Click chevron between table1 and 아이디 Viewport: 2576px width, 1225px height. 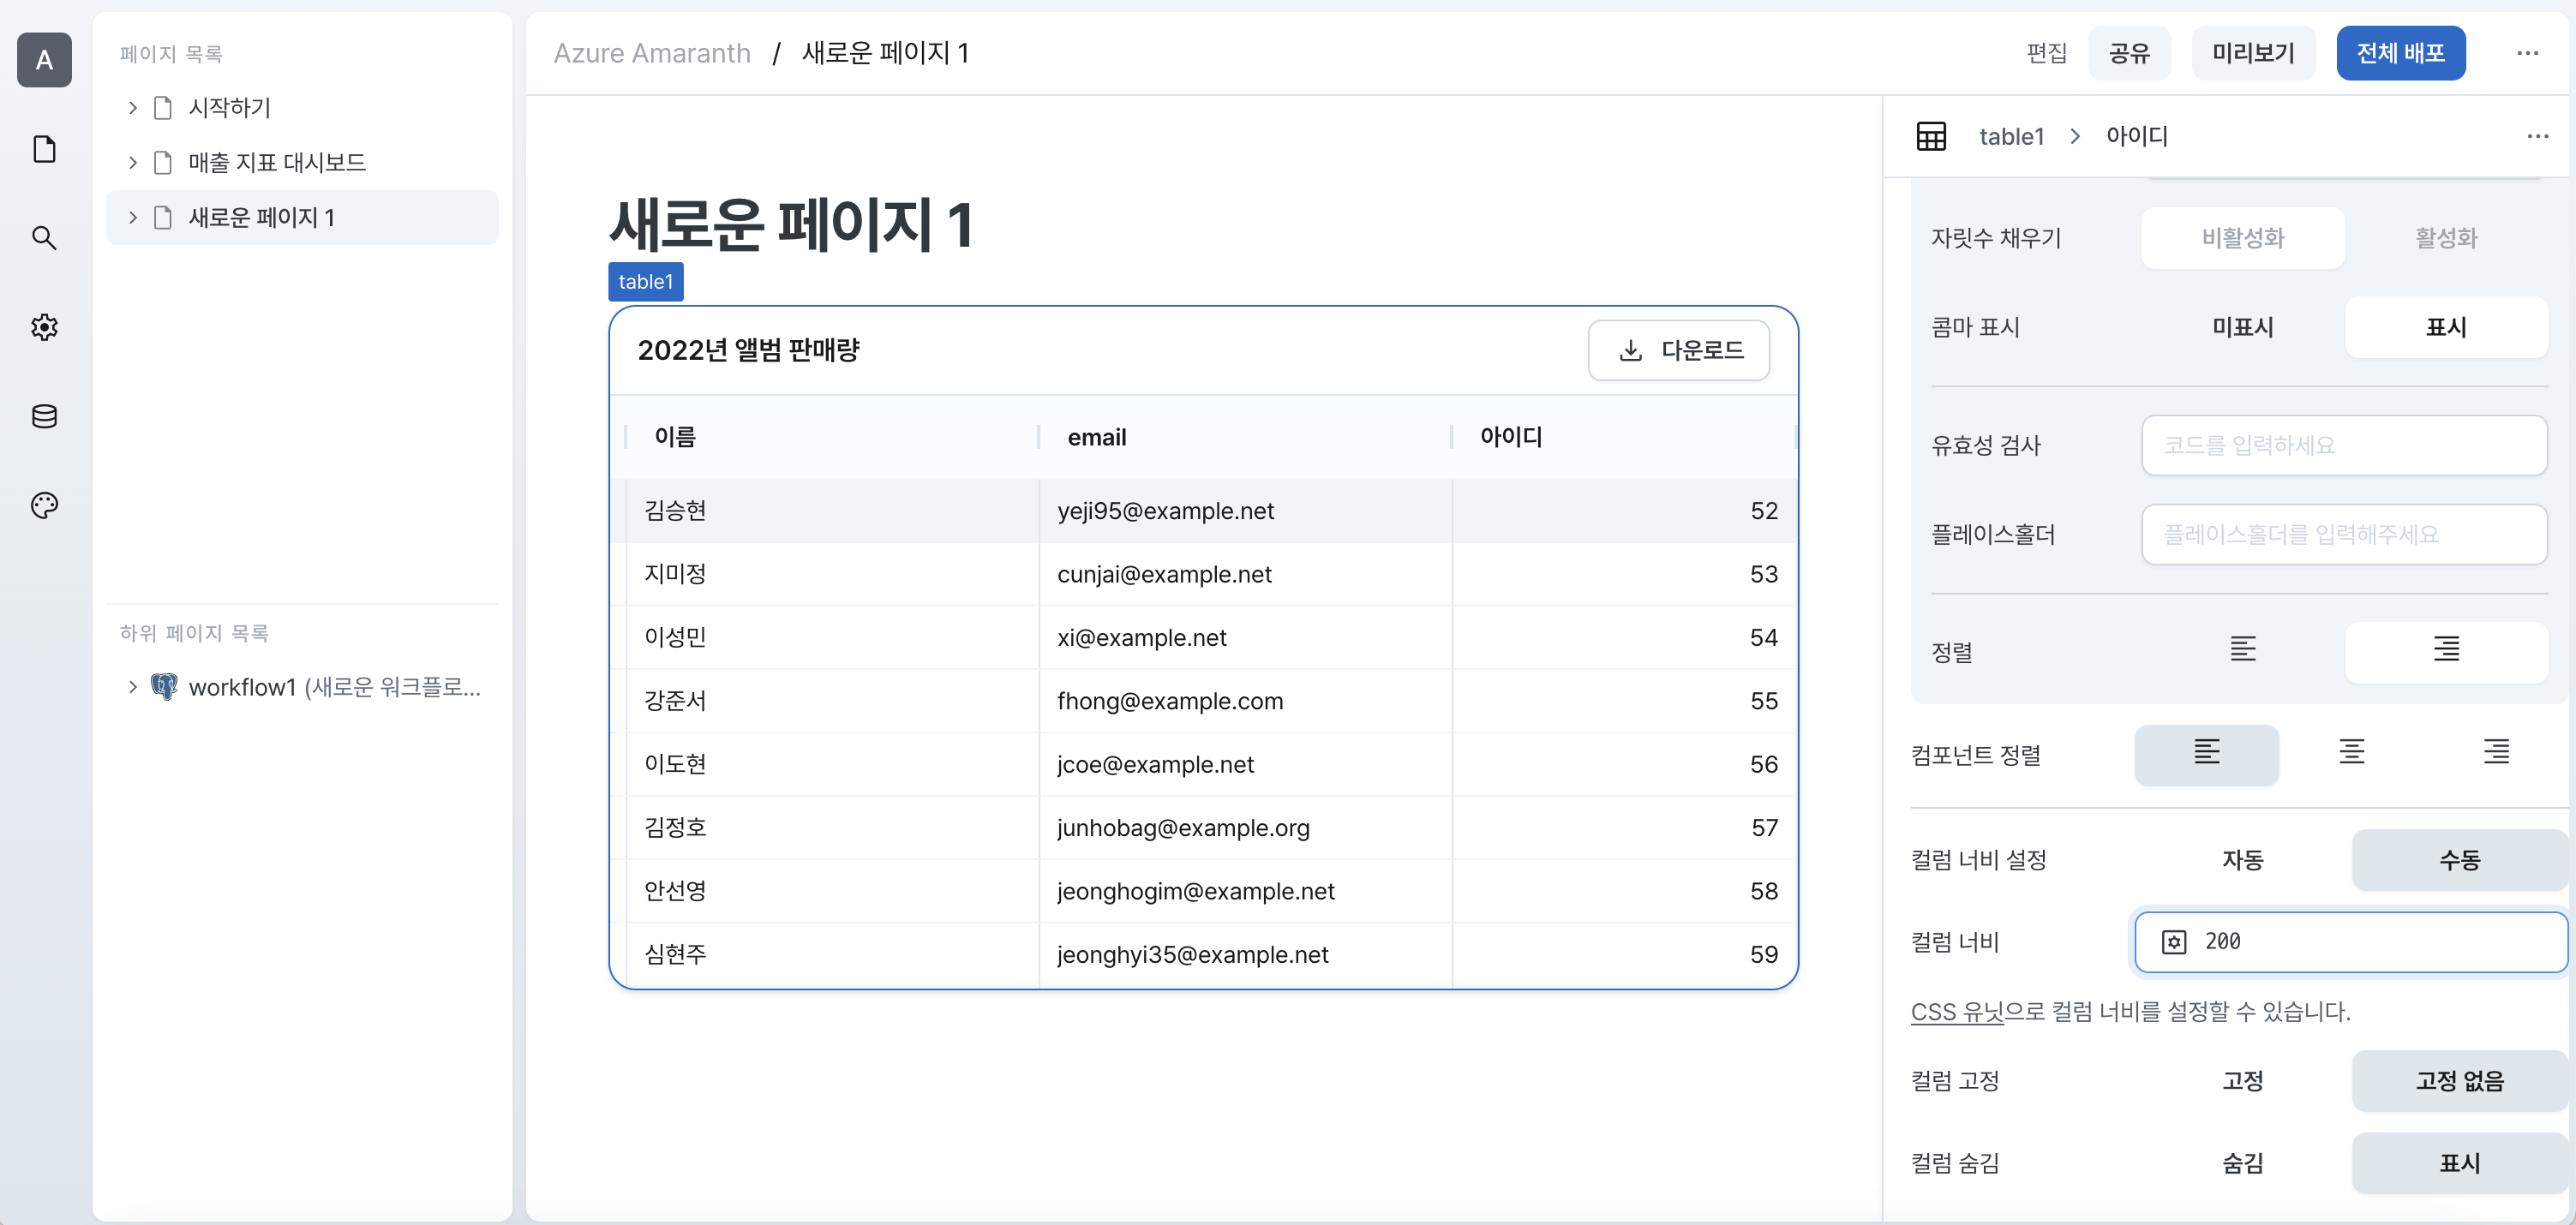pos(2075,136)
